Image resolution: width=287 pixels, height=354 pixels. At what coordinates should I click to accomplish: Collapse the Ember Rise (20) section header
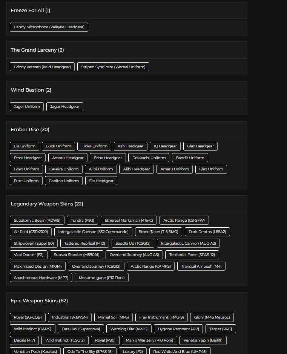(x=30, y=130)
